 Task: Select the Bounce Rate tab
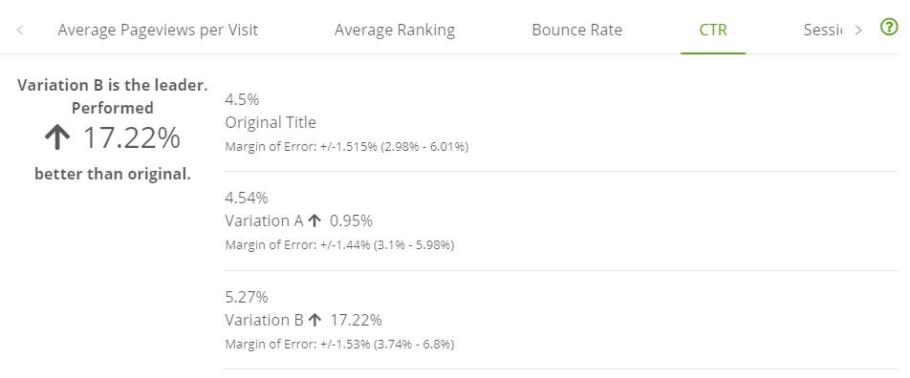coord(577,30)
